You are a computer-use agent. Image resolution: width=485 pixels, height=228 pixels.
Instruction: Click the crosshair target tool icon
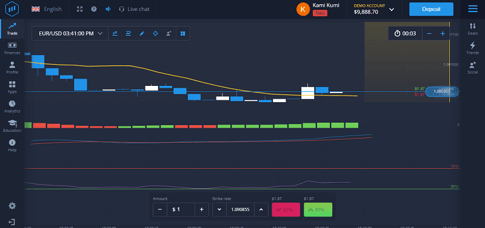pyautogui.click(x=156, y=33)
